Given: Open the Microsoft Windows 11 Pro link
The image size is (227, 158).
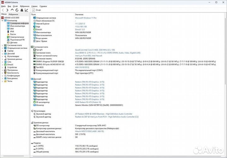Looking at the screenshot, I should click(86, 18).
